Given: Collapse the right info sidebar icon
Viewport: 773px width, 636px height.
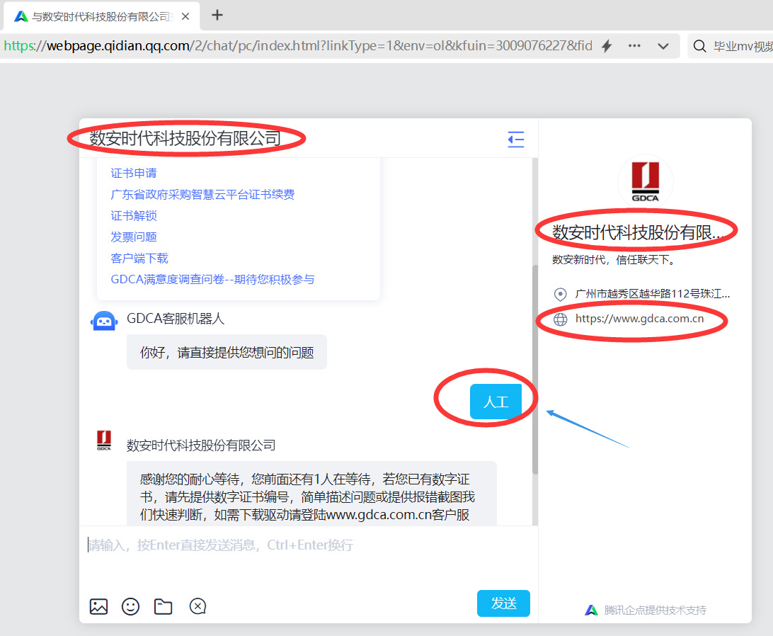Looking at the screenshot, I should point(515,140).
